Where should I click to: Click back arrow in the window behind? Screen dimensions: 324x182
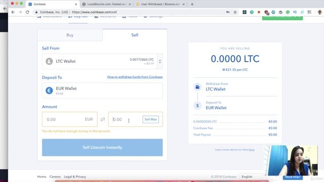5,9
